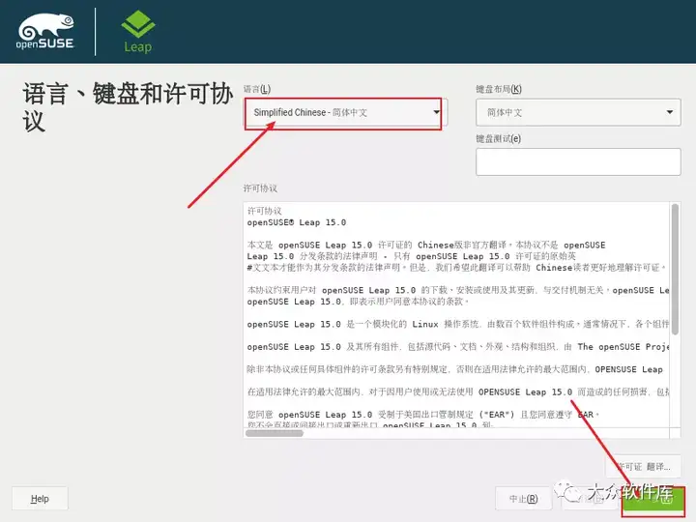Screen dimensions: 696x522
Task: Click the license line starting '本文是 openSUSE Leap 15.0'
Action: (426, 245)
